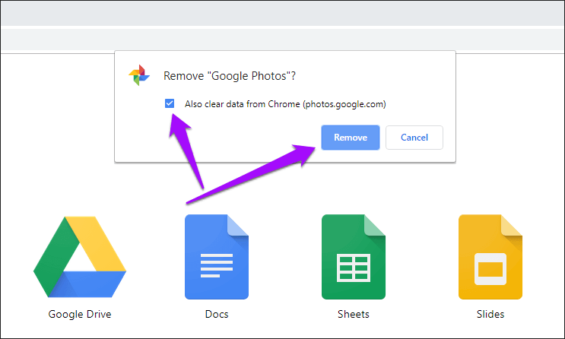This screenshot has height=339, width=565.
Task: Click the "Sheets" label text
Action: click(x=354, y=314)
